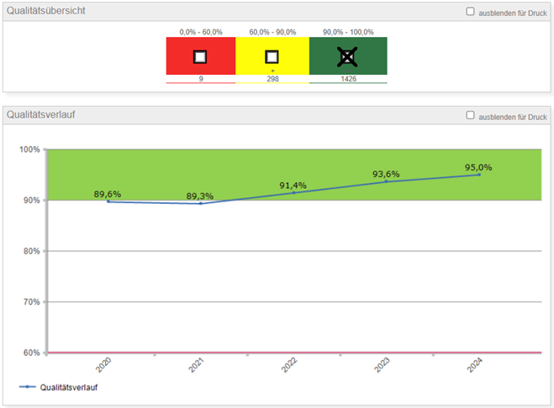The image size is (554, 408).
Task: Click the 2022 x-axis year label
Action: coord(291,366)
